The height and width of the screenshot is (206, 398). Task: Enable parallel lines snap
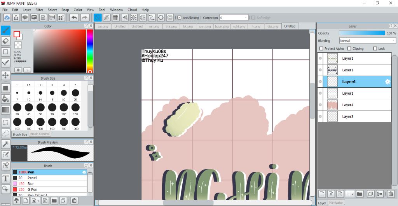[x=106, y=18]
